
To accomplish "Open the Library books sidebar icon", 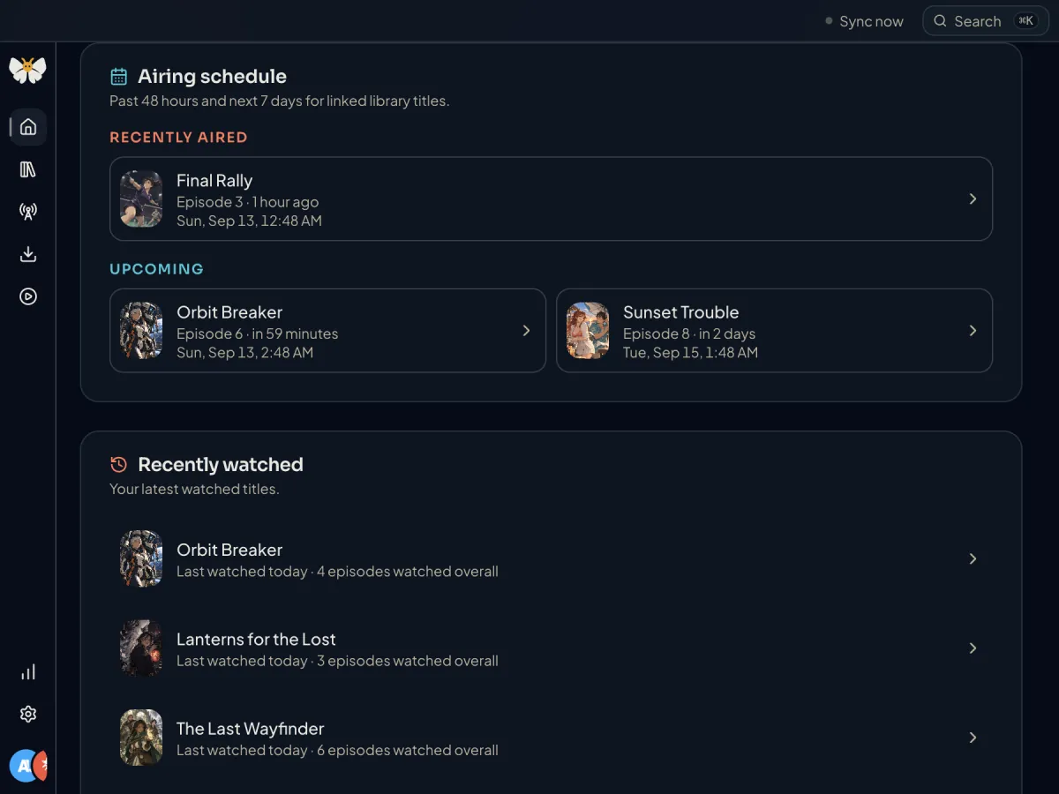I will 28,169.
